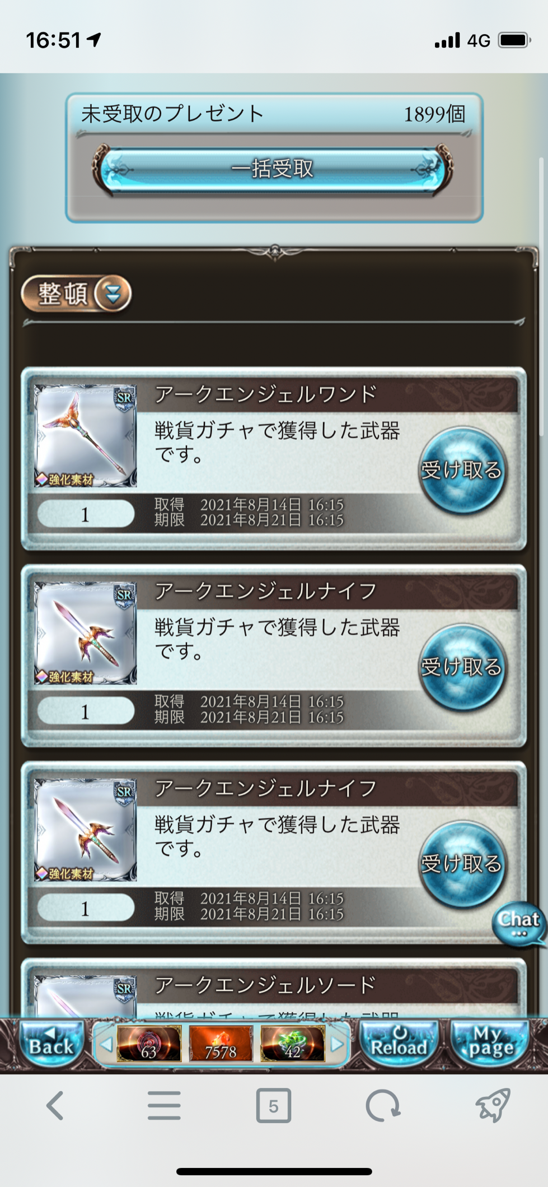
Task: Show next items with right arrow
Action: click(x=337, y=1044)
